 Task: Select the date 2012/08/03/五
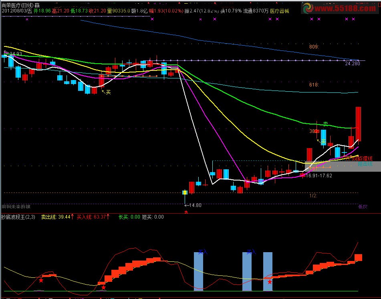click(17, 11)
